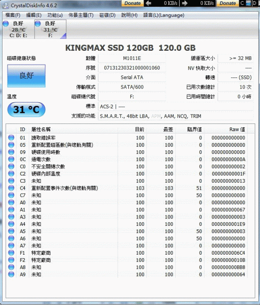Viewport: 260px width, 305px height.
Task: Click the >= 32 MB buffer size value
Action: [x=236, y=58]
